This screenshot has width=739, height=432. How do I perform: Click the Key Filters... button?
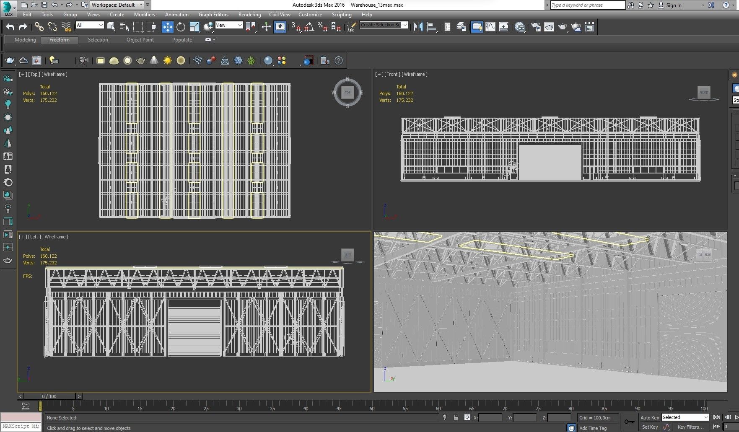(x=690, y=427)
